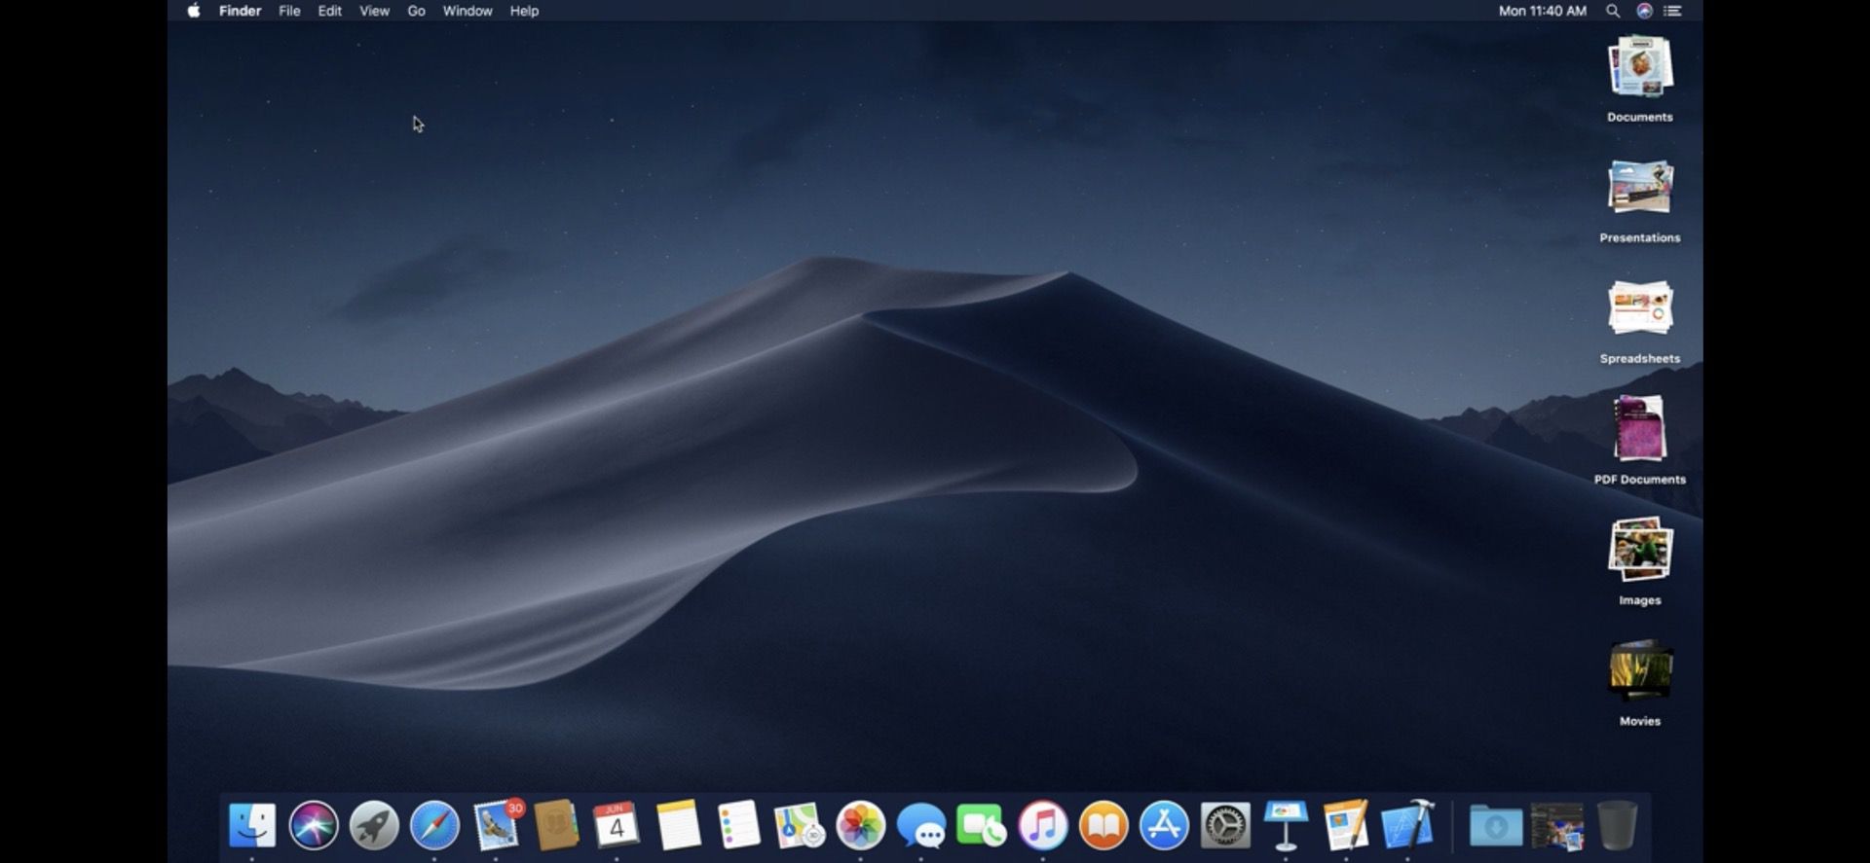
Task: Open Safari compass icon in dock
Action: pyautogui.click(x=434, y=825)
